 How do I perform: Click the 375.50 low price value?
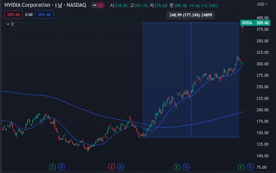(x=161, y=6)
